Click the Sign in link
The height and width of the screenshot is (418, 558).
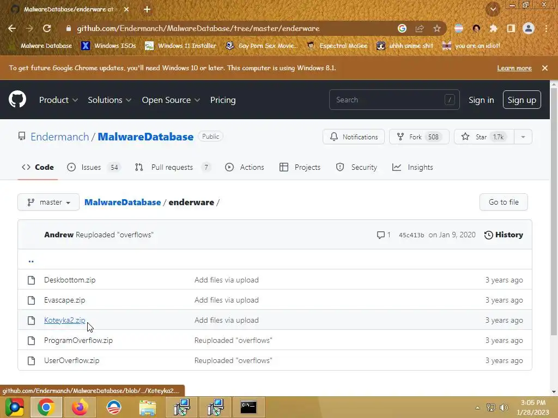pos(481,100)
